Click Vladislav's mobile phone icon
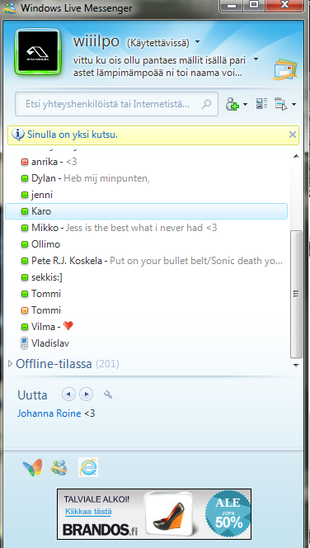This screenshot has height=548, width=310. 24,342
